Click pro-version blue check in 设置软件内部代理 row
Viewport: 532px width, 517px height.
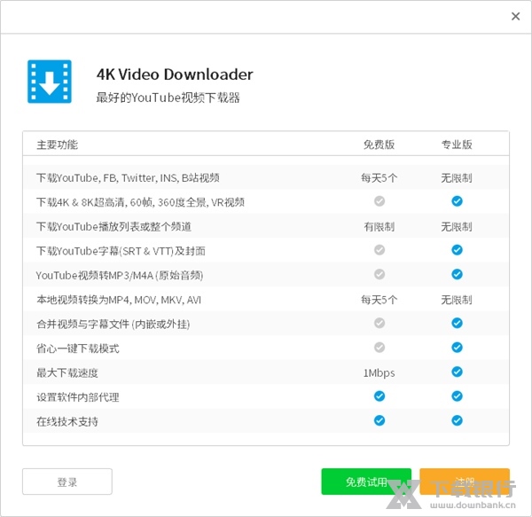point(457,396)
